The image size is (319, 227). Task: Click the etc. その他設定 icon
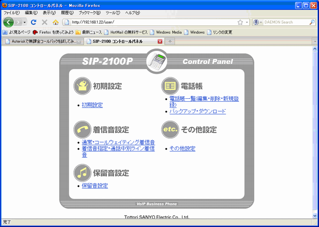pyautogui.click(x=169, y=129)
